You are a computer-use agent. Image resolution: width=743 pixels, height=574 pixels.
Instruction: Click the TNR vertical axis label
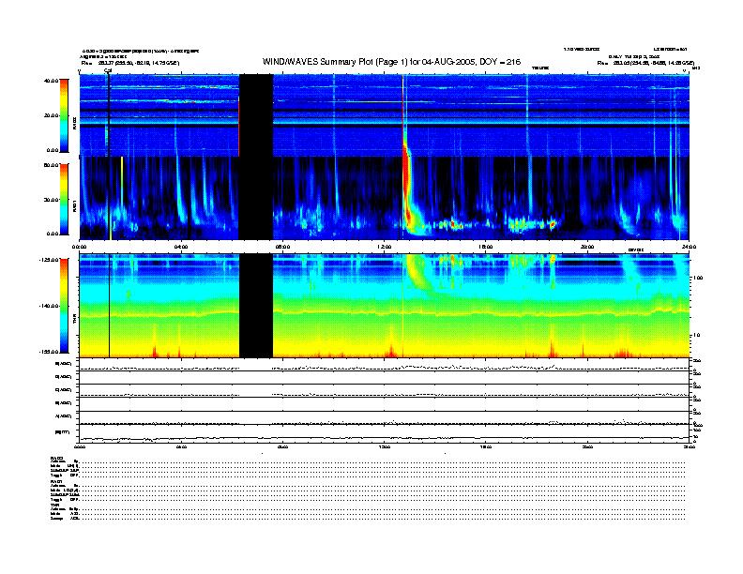click(75, 320)
